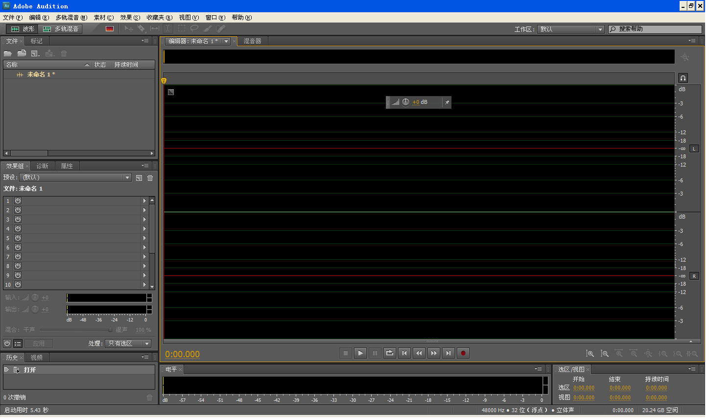Click the Stop playback button
This screenshot has width=709, height=419.
pyautogui.click(x=346, y=353)
